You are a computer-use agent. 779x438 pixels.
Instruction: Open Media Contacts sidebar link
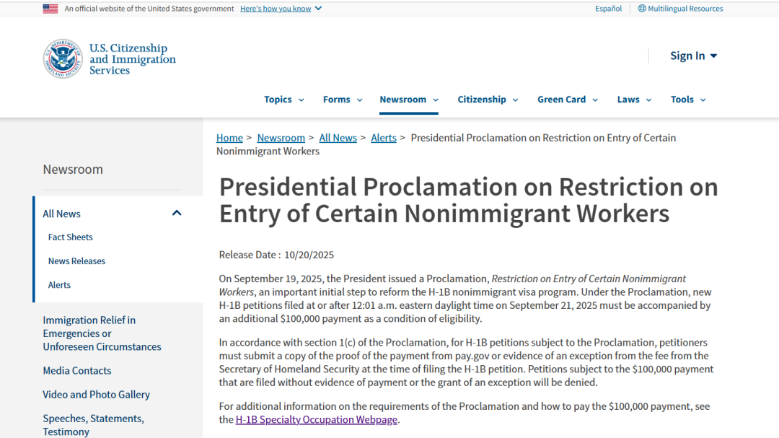pos(77,371)
